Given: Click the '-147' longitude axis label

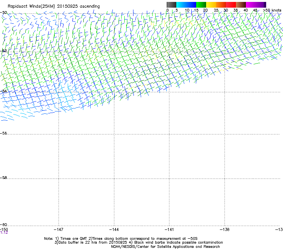Looking at the screenshot, I should [x=59, y=229].
